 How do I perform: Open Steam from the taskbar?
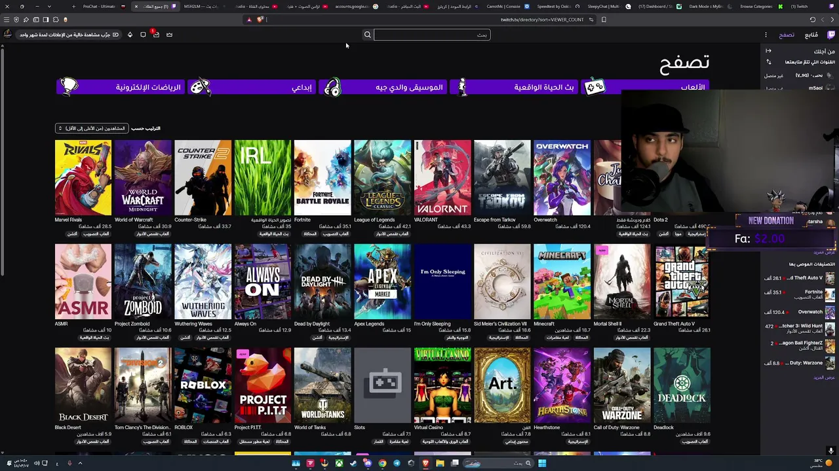click(x=353, y=464)
